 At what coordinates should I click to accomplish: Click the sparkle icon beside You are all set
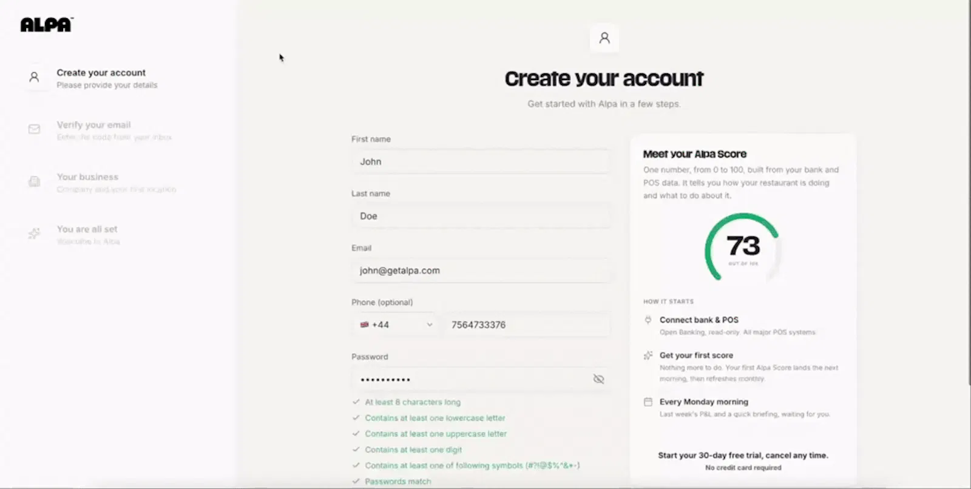coord(35,234)
